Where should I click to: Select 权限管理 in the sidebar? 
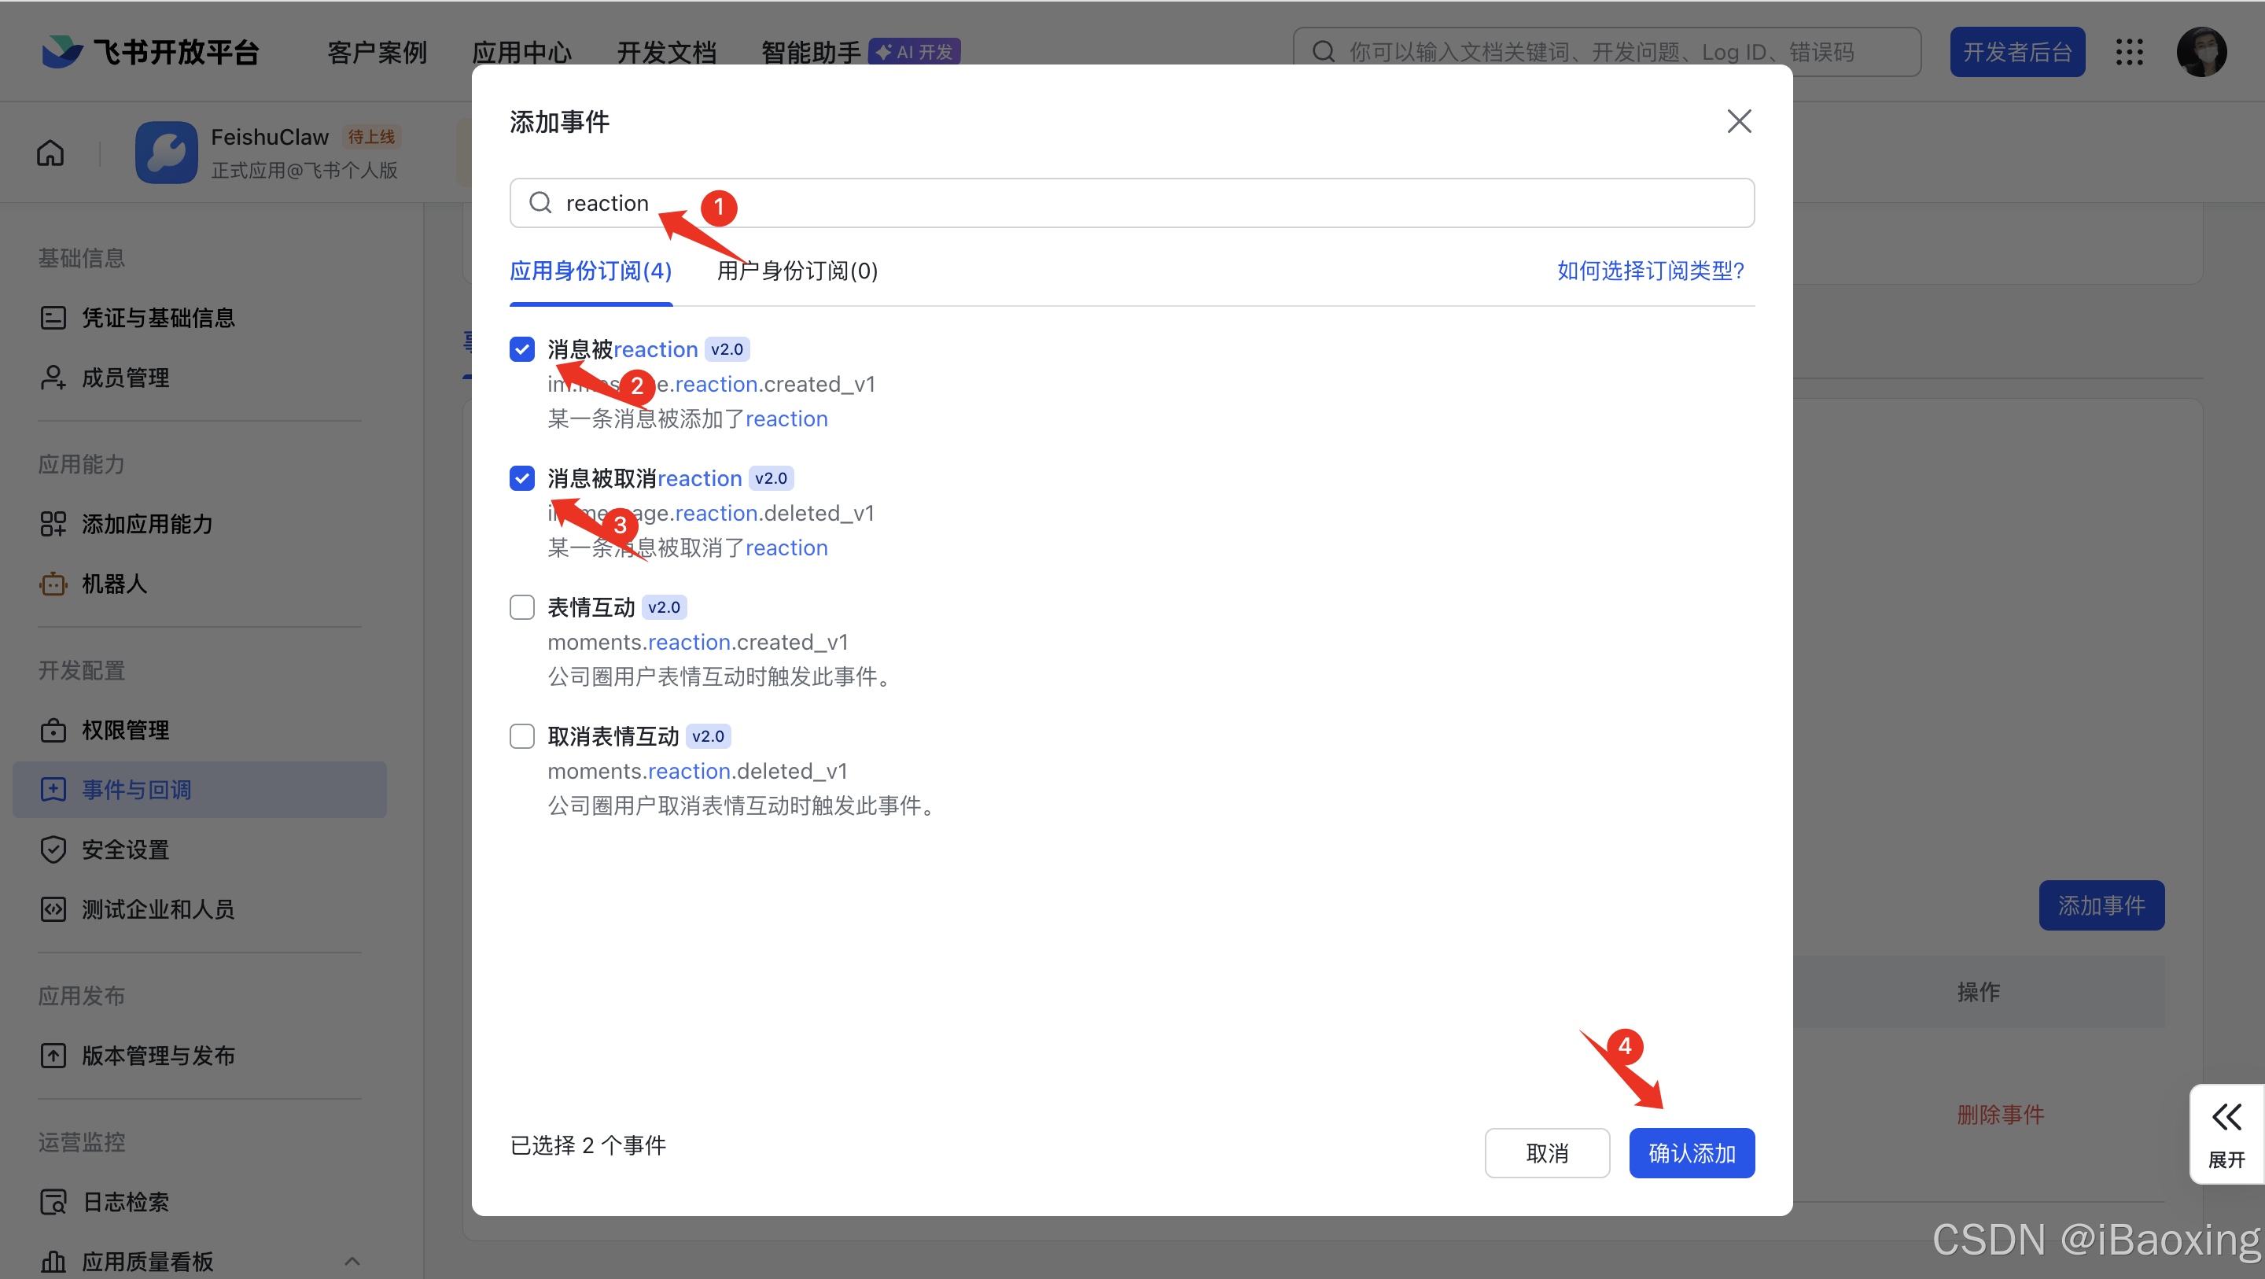click(125, 729)
